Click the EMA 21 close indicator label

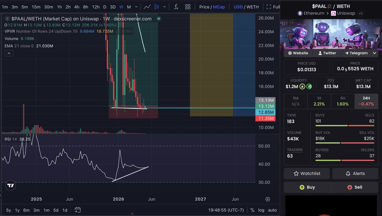pyautogui.click(x=19, y=46)
